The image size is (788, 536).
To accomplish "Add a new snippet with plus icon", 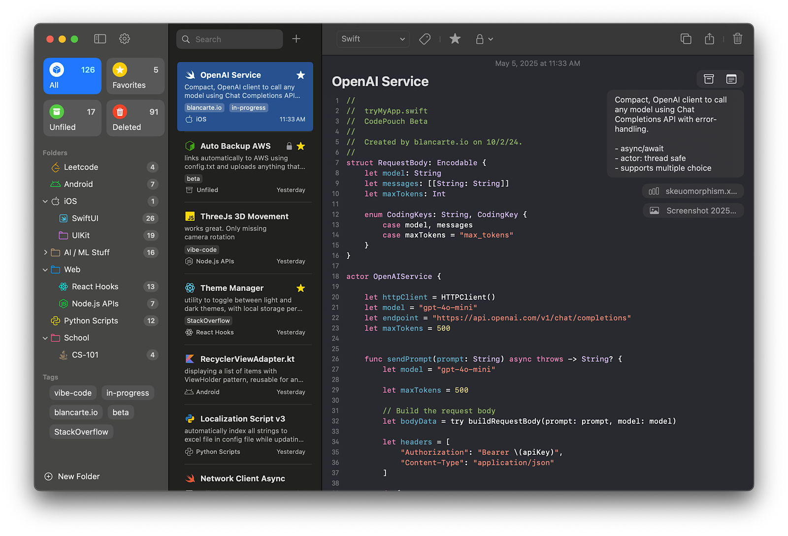I will click(296, 39).
